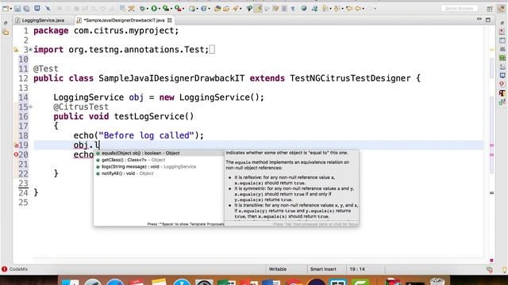Click the Open Task icon

click(x=226, y=9)
